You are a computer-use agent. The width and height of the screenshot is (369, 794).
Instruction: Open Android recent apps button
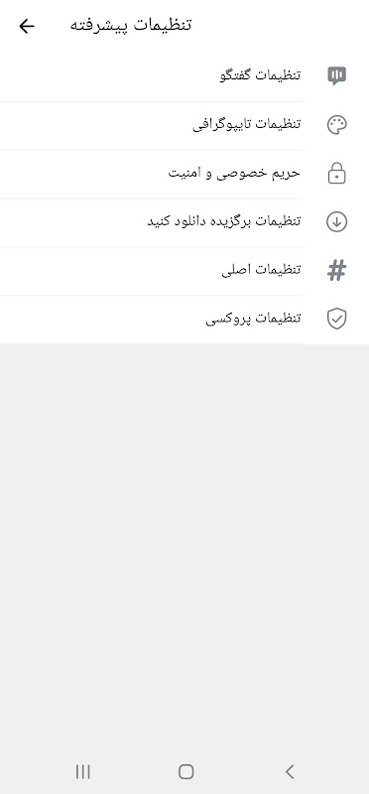[83, 772]
